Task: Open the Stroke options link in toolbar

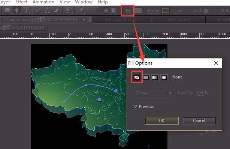Action: (x=154, y=11)
